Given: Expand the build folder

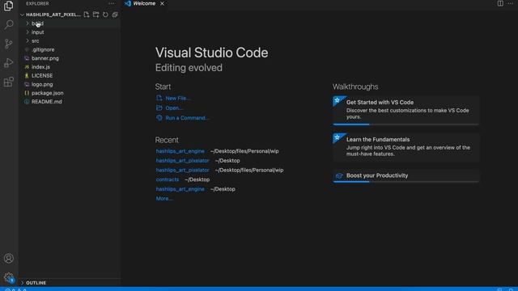Looking at the screenshot, I should [x=70, y=23].
